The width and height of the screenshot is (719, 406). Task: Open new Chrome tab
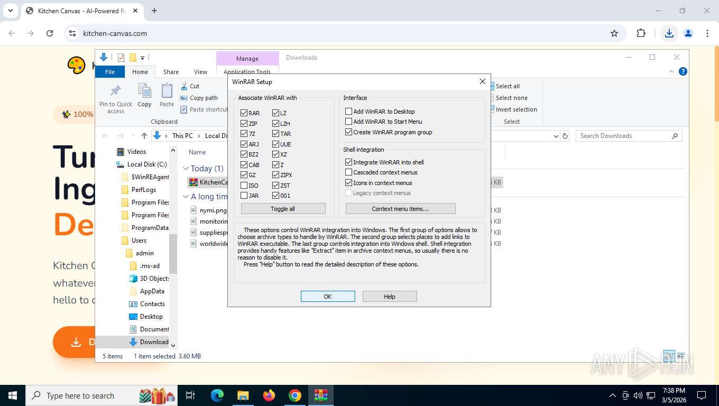point(154,11)
